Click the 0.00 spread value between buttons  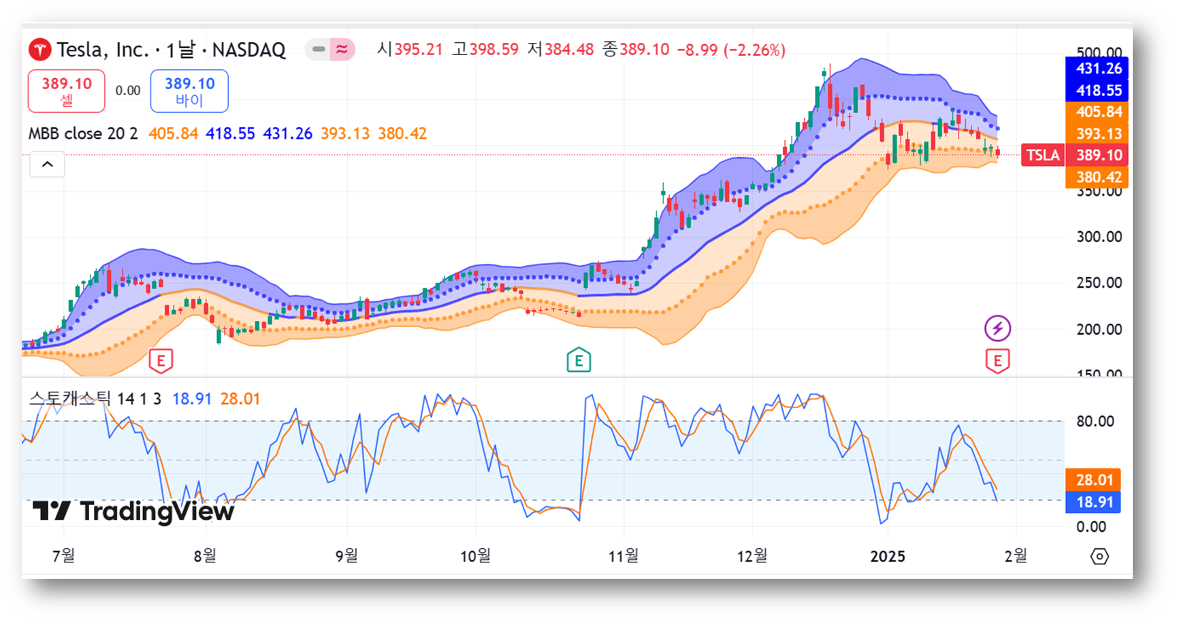128,90
